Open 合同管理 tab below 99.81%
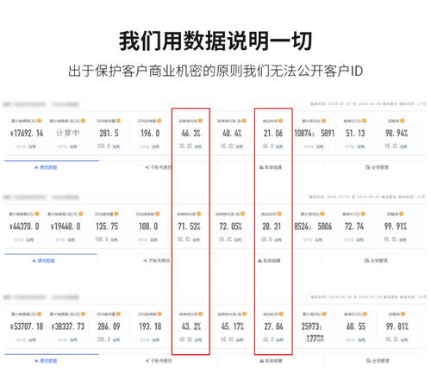The height and width of the screenshot is (386, 431). click(x=378, y=361)
